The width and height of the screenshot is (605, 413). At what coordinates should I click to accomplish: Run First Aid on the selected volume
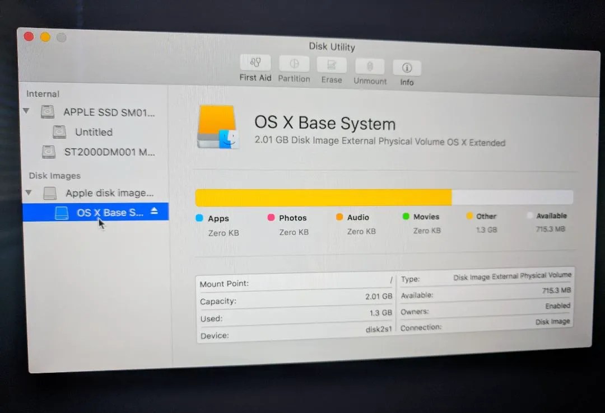(255, 66)
